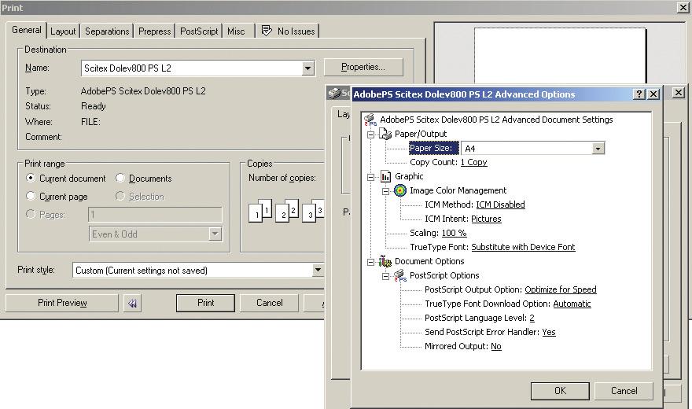Screen dimensions: 692x409
Task: Click the page preview area in Print dialog
Action: 560,54
